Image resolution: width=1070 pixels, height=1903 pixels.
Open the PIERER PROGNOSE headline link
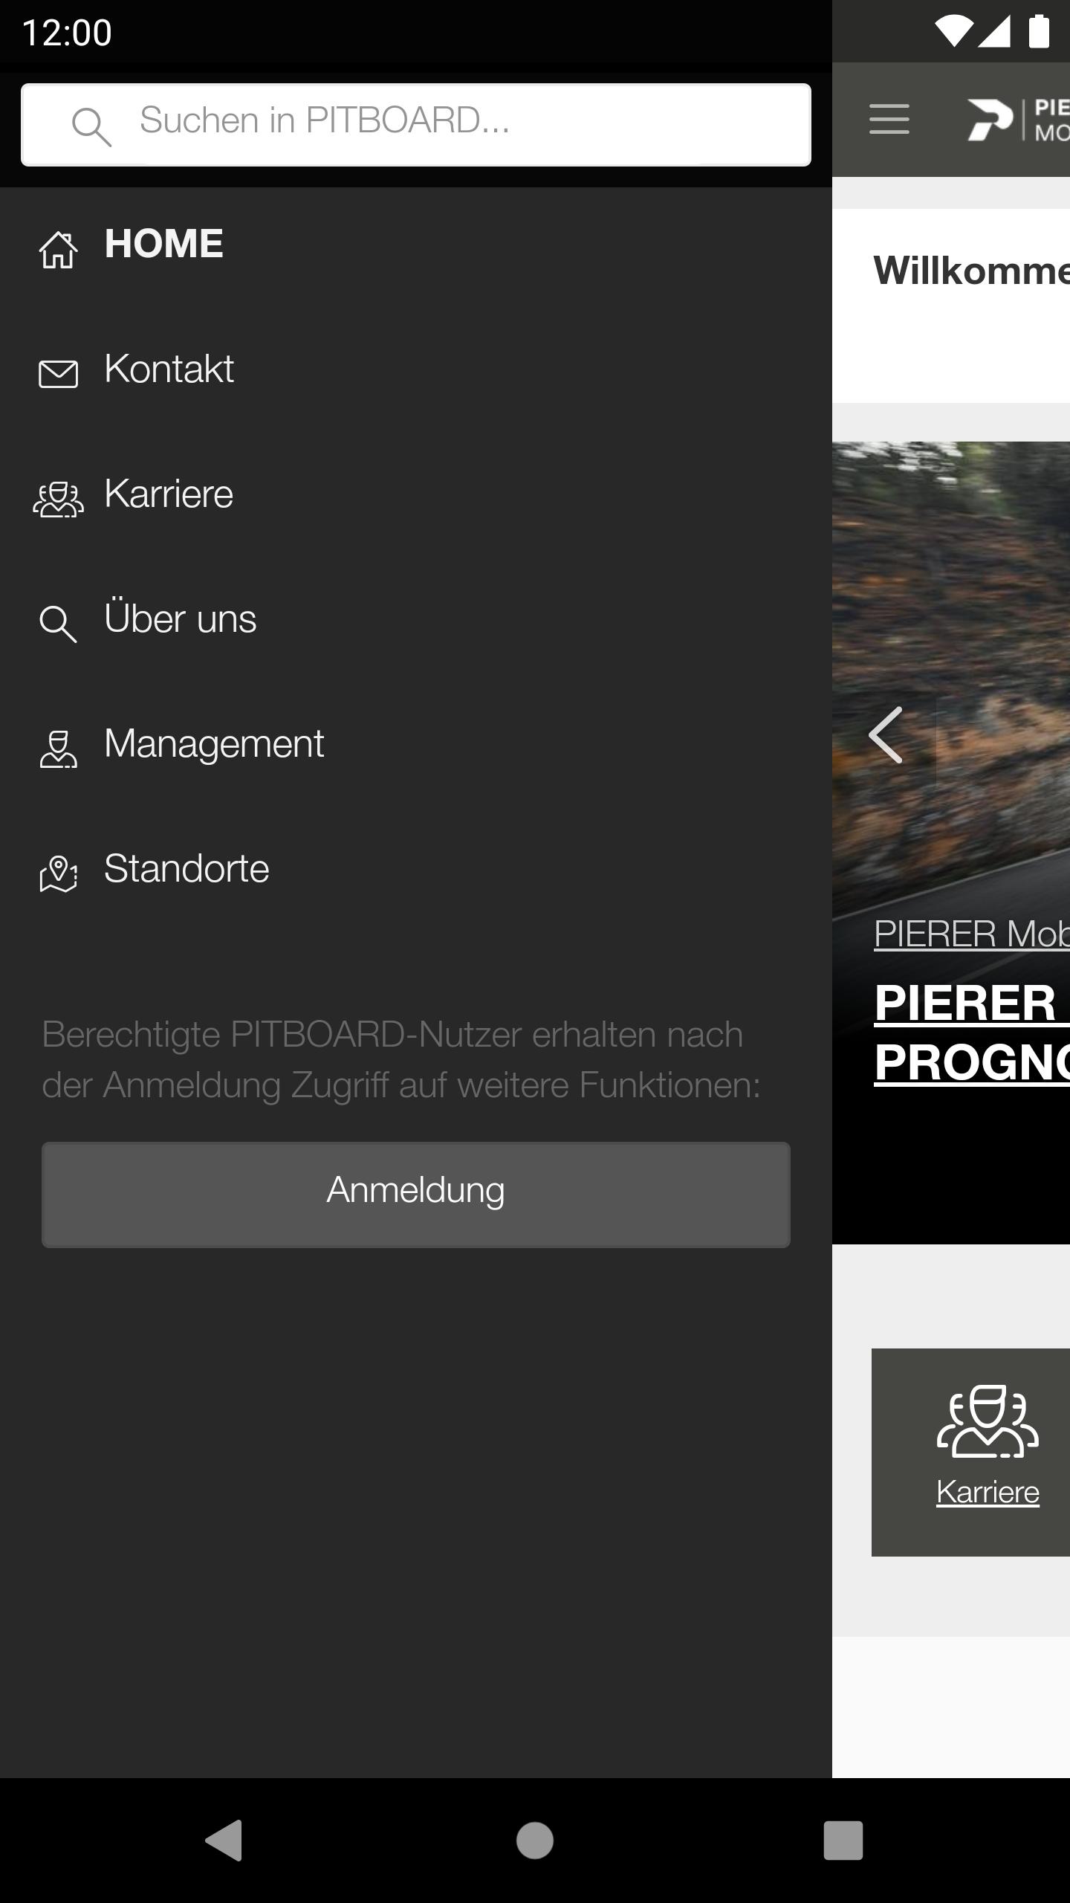972,1033
